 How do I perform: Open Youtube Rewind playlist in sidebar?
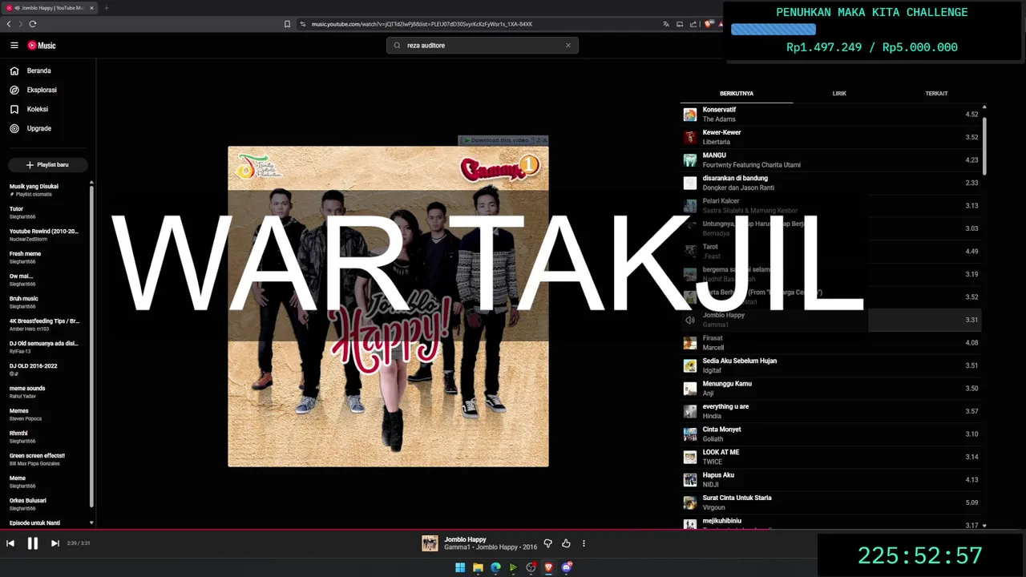[x=45, y=235]
